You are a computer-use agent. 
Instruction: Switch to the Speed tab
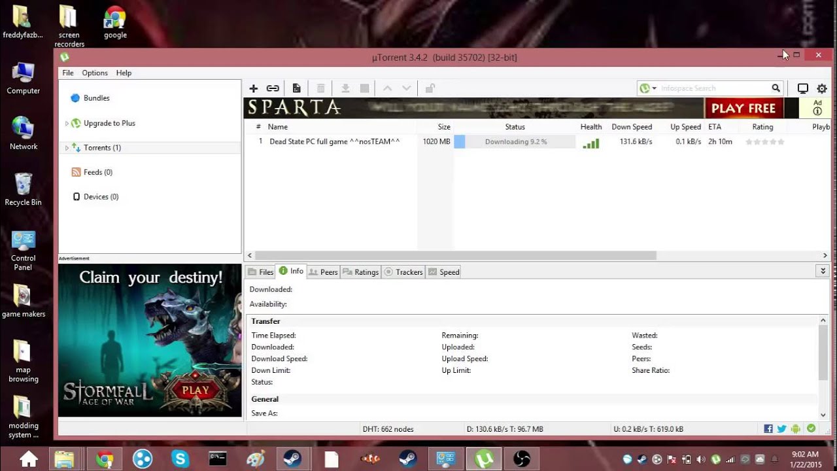443,272
